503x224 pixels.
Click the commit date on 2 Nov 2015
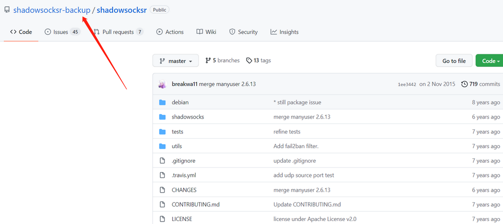pos(437,84)
